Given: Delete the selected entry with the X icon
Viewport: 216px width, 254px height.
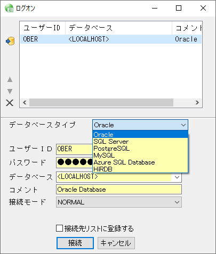Looking at the screenshot, I should pos(10,103).
